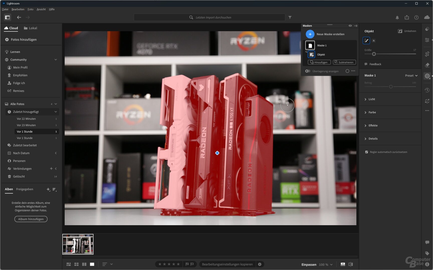This screenshot has width=433, height=270.
Task: Collapse Zuletzt hinzugefügt chevron
Action: [x=56, y=112]
